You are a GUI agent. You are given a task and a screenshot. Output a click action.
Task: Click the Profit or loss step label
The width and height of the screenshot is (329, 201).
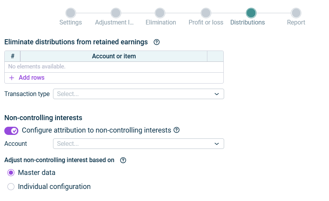206,23
